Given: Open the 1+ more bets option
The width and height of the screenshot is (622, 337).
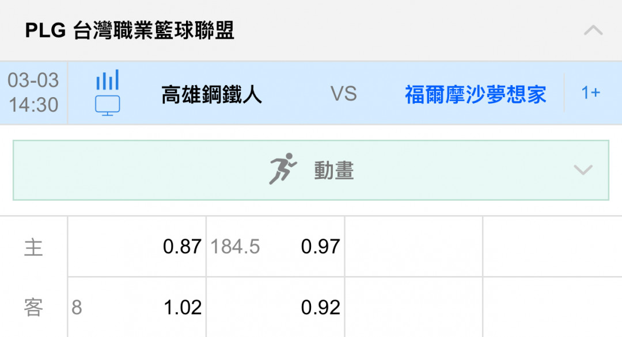Looking at the screenshot, I should pos(591,93).
